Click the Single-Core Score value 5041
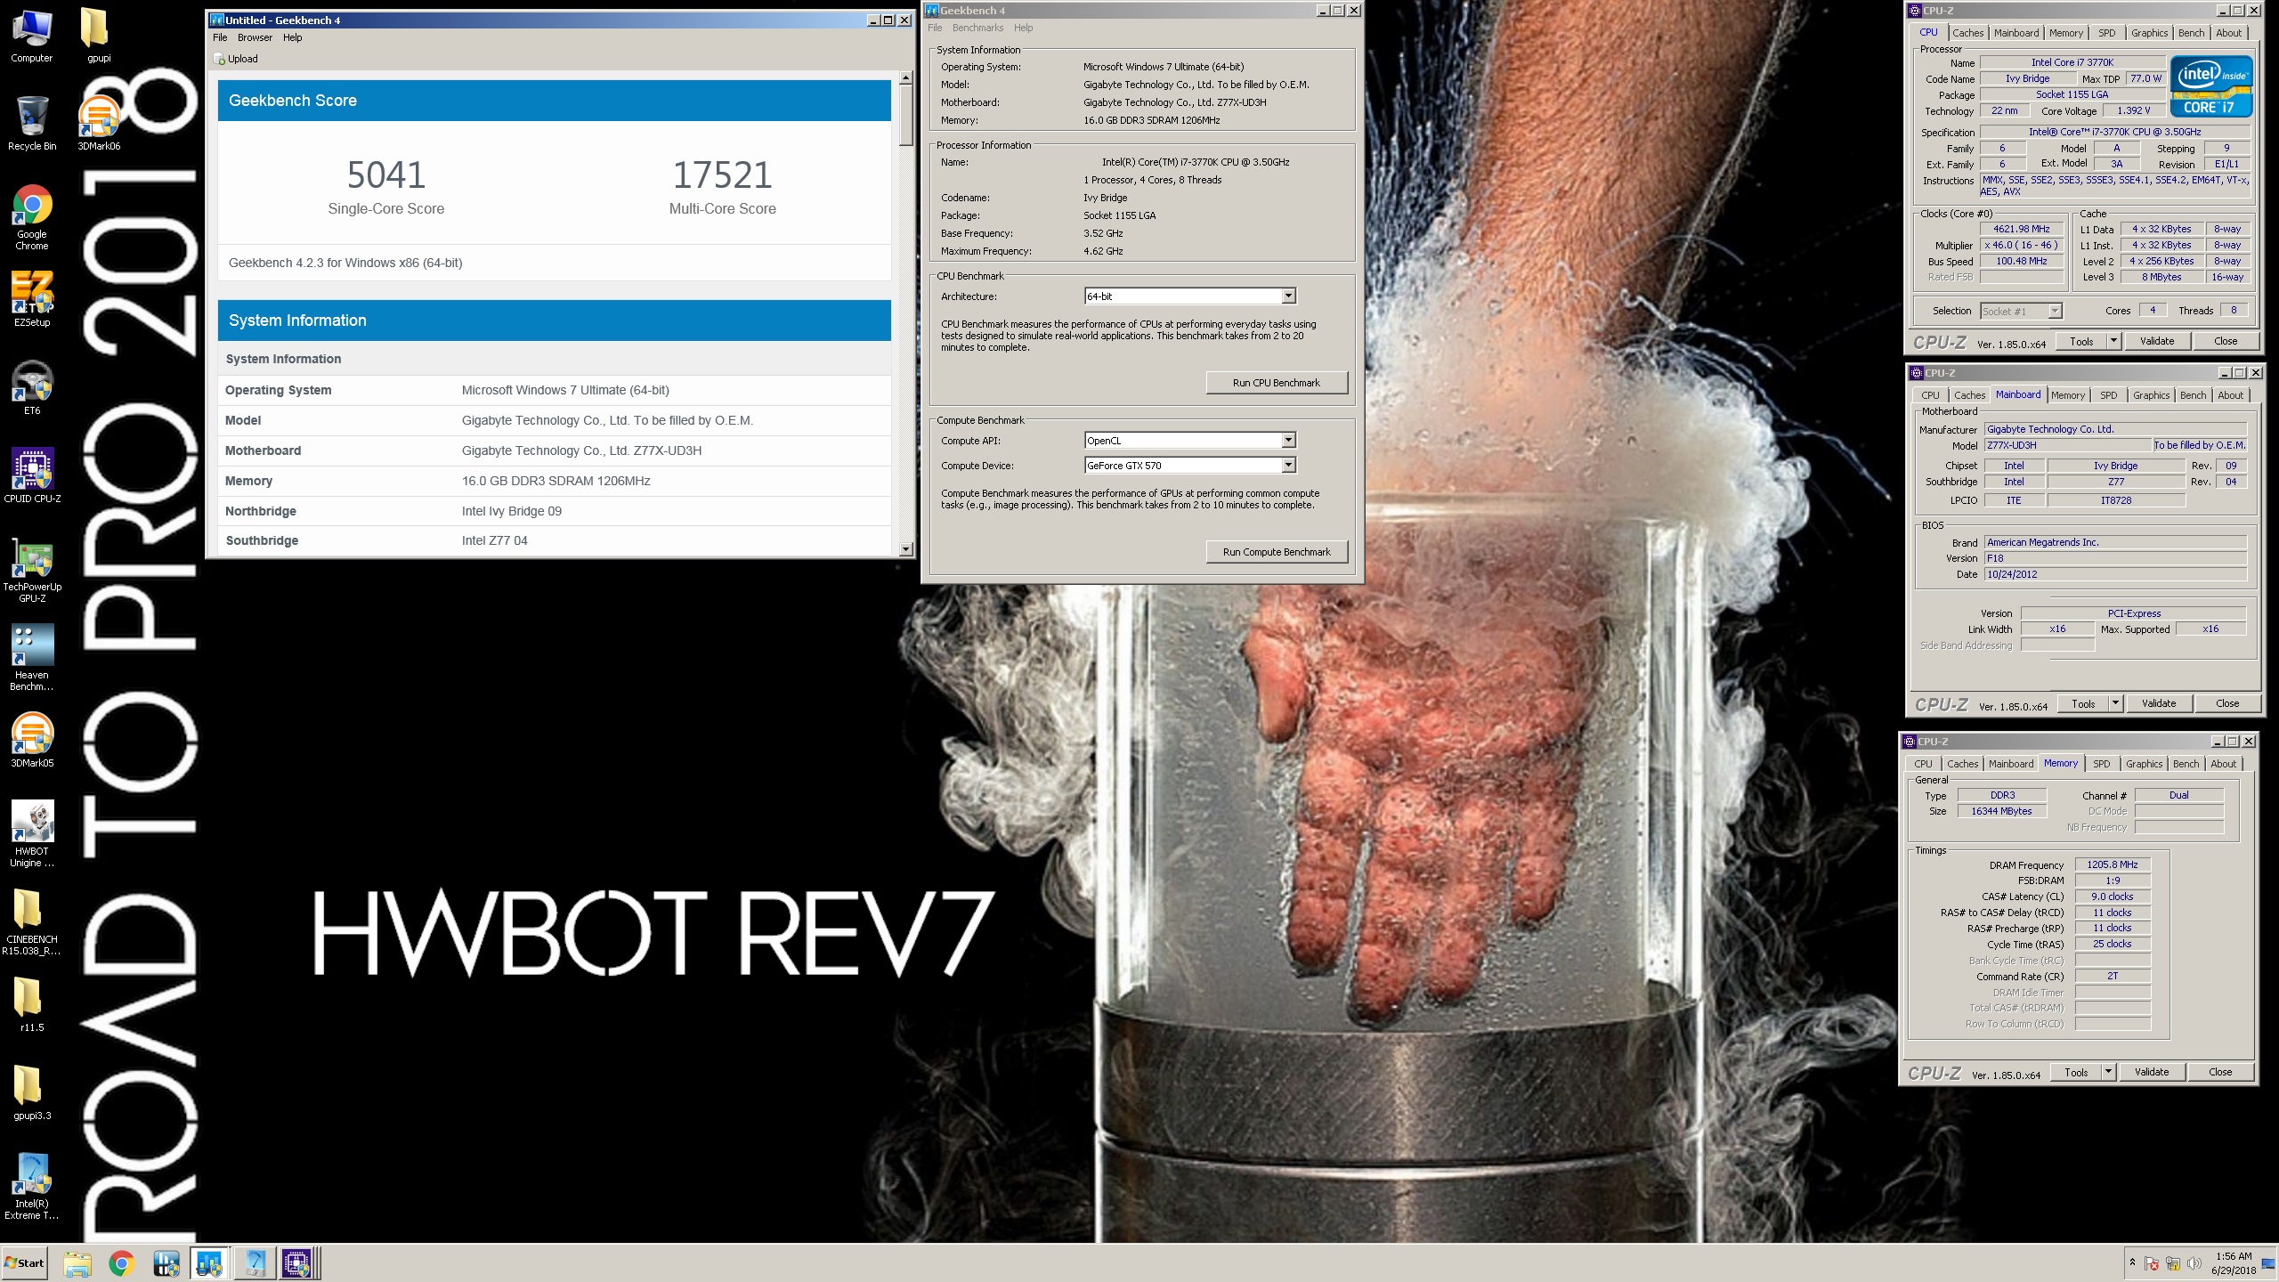This screenshot has height=1282, width=2279. (386, 175)
